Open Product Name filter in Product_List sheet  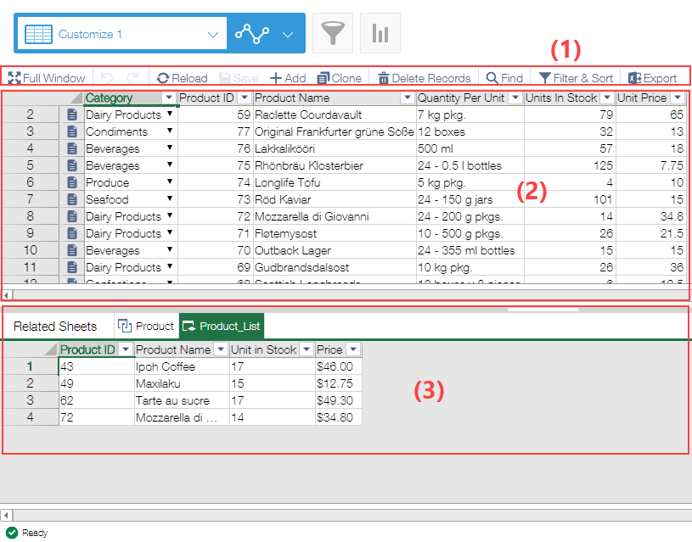point(220,349)
